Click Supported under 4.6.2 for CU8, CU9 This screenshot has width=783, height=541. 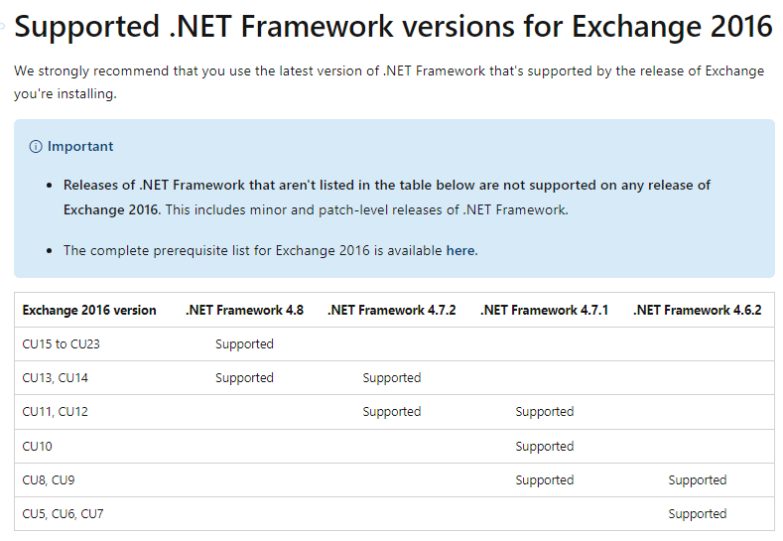coord(697,480)
